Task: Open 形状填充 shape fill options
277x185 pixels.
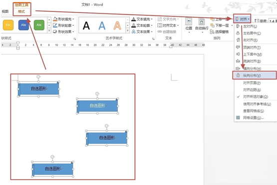Action: tap(63, 19)
